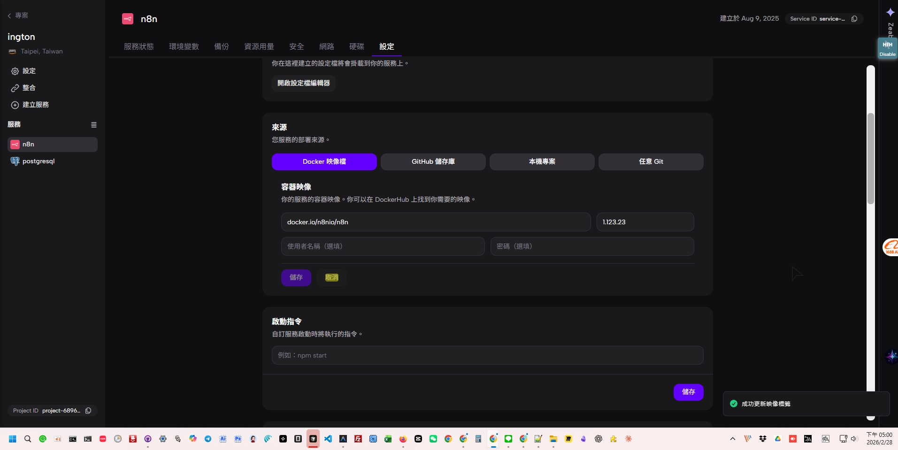The width and height of the screenshot is (898, 450).
Task: Open FileZilla from the taskbar
Action: click(x=358, y=439)
